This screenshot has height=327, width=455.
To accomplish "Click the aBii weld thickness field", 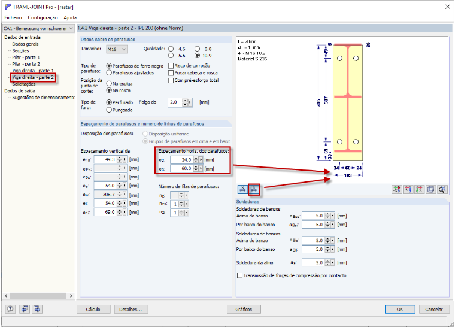I will click(x=313, y=249).
